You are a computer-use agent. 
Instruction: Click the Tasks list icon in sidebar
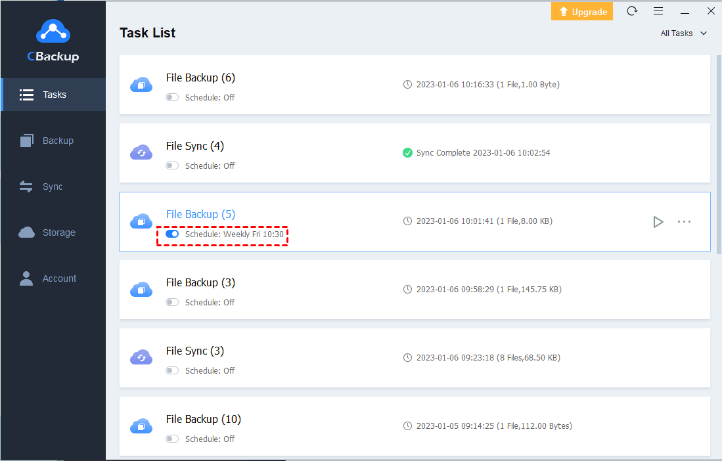point(26,95)
